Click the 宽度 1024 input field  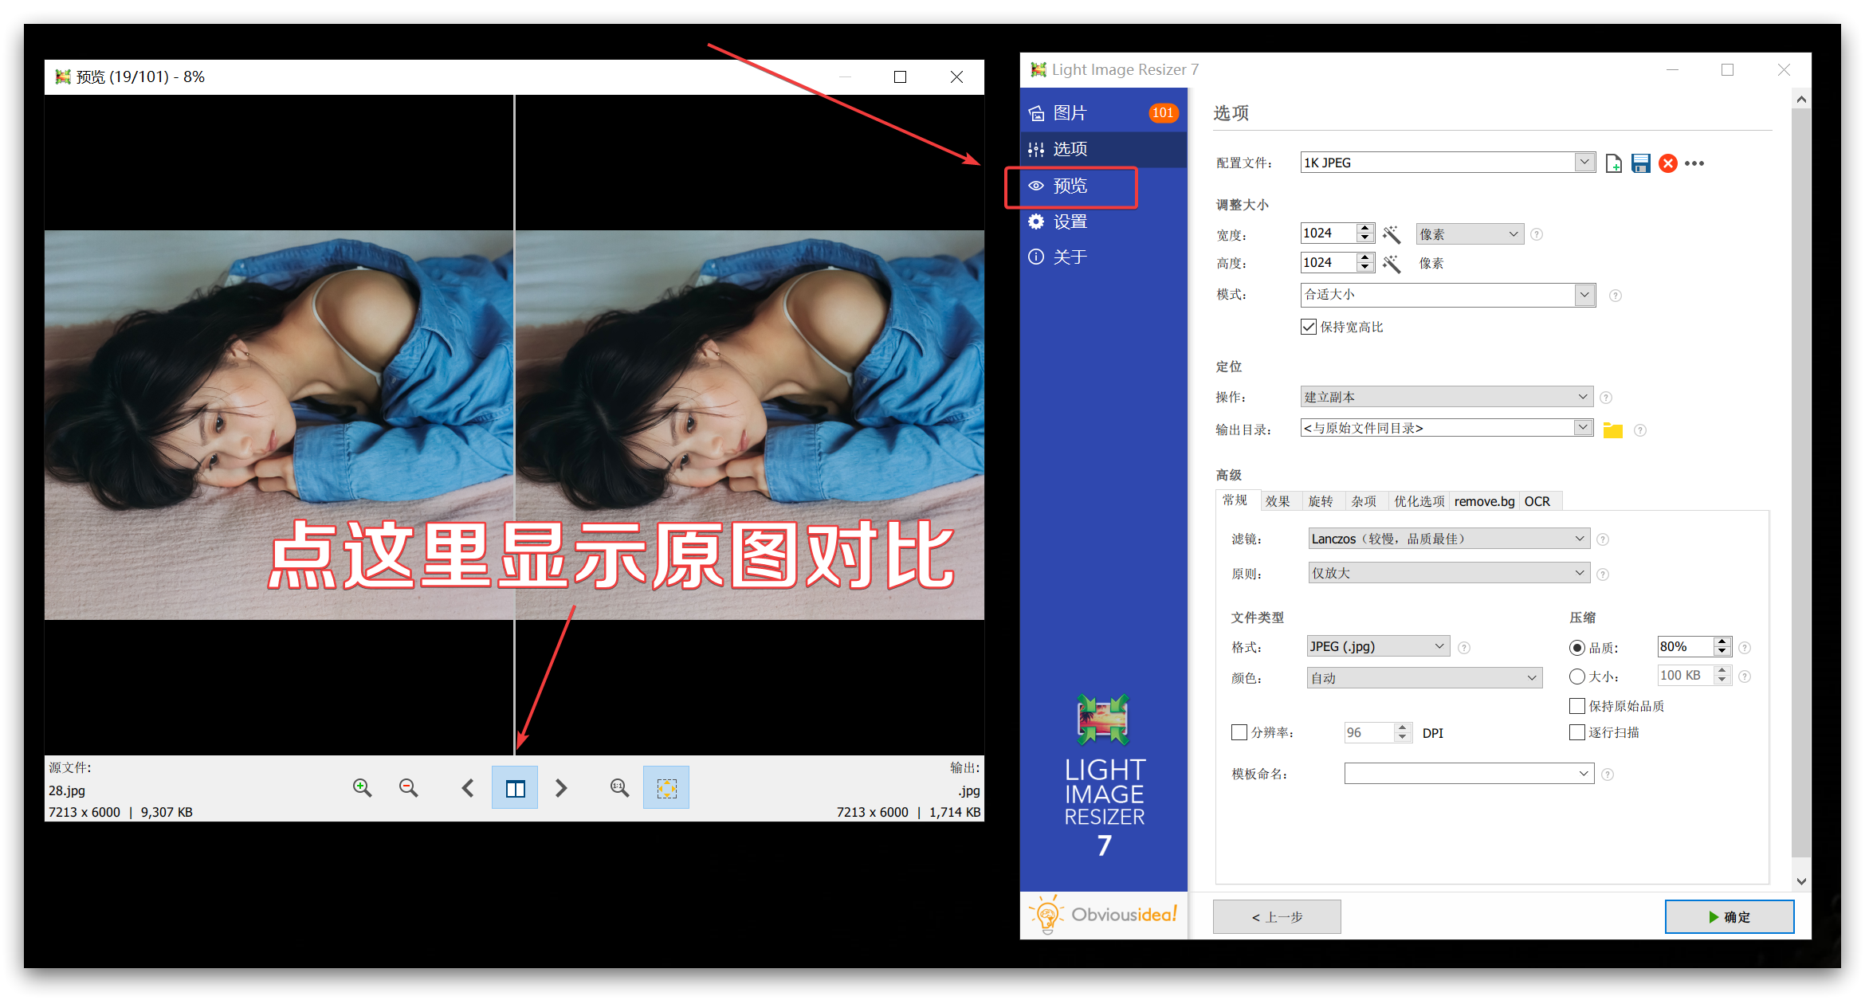pos(1327,233)
